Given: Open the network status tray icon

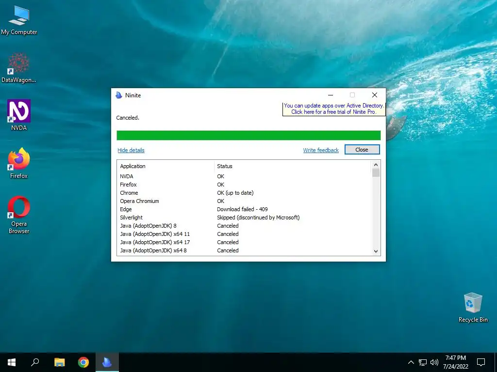Looking at the screenshot, I should tap(423, 362).
